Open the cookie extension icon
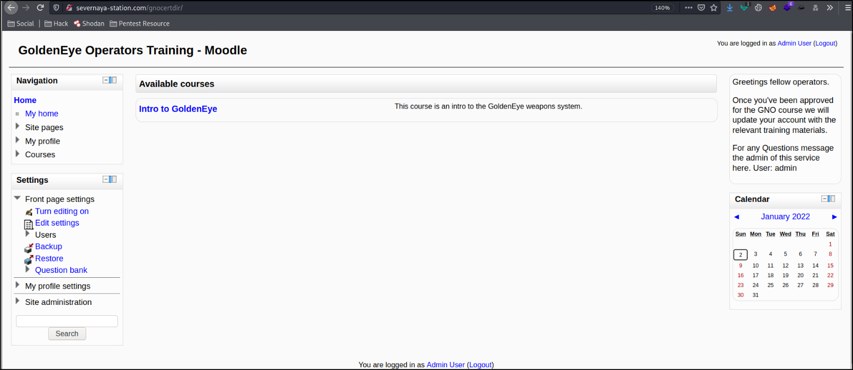 (x=758, y=8)
